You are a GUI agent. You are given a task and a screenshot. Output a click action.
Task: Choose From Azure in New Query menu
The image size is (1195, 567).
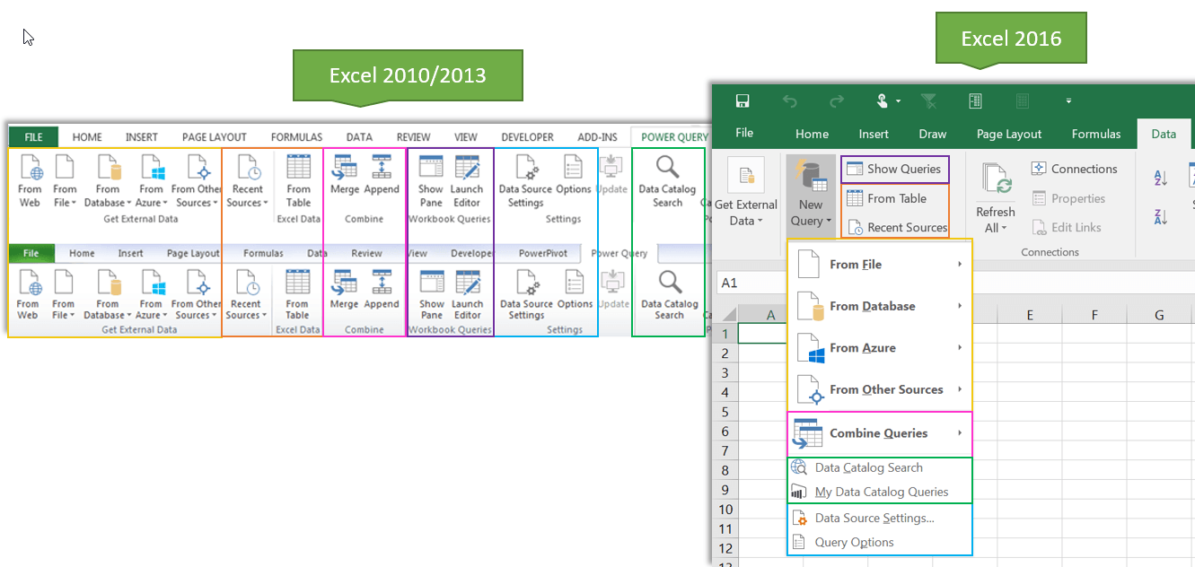click(880, 348)
